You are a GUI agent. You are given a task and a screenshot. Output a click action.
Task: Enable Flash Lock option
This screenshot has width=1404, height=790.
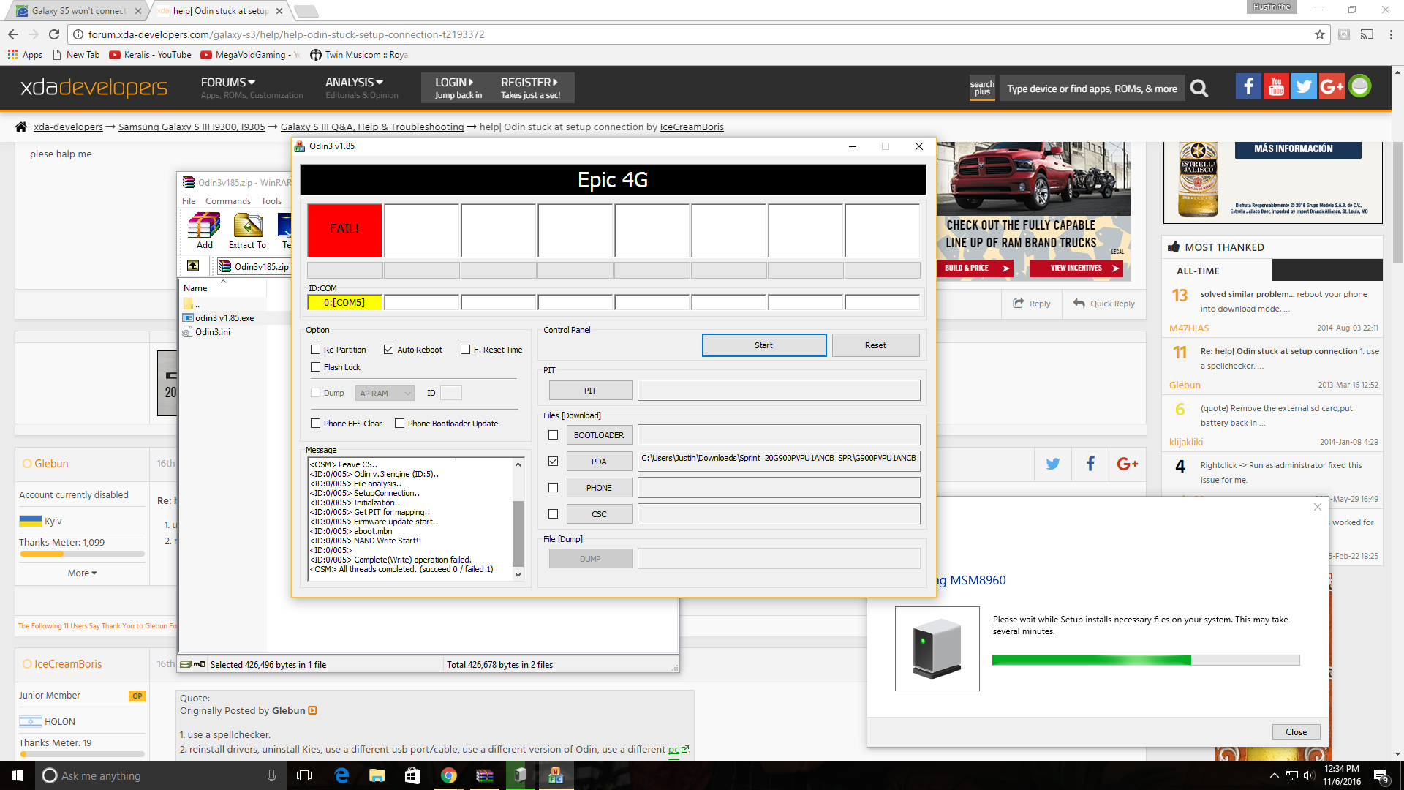(316, 367)
